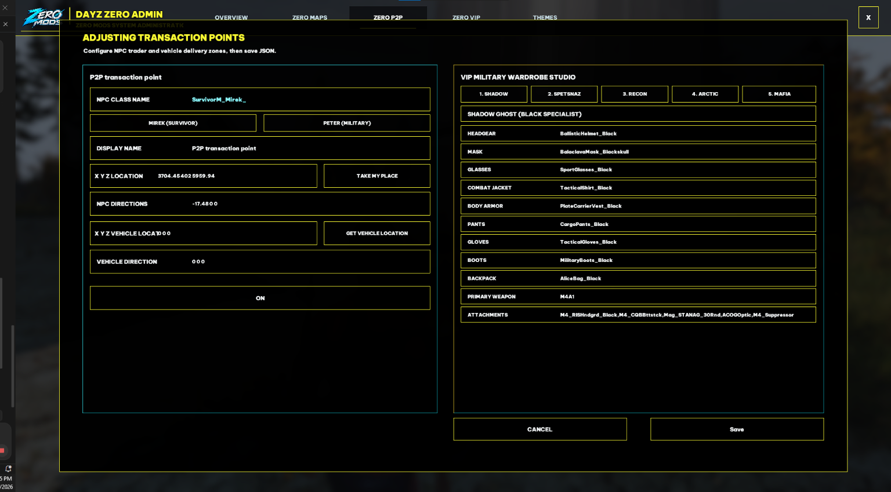This screenshot has height=492, width=891.
Task: Click the Save button
Action: 737,429
